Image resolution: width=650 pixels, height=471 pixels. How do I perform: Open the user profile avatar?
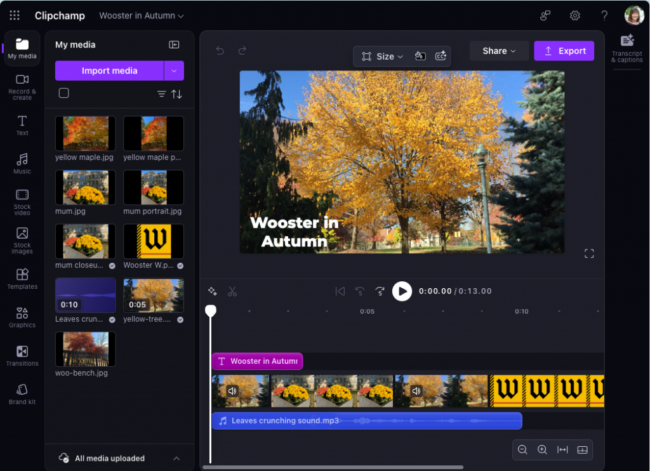pos(634,15)
